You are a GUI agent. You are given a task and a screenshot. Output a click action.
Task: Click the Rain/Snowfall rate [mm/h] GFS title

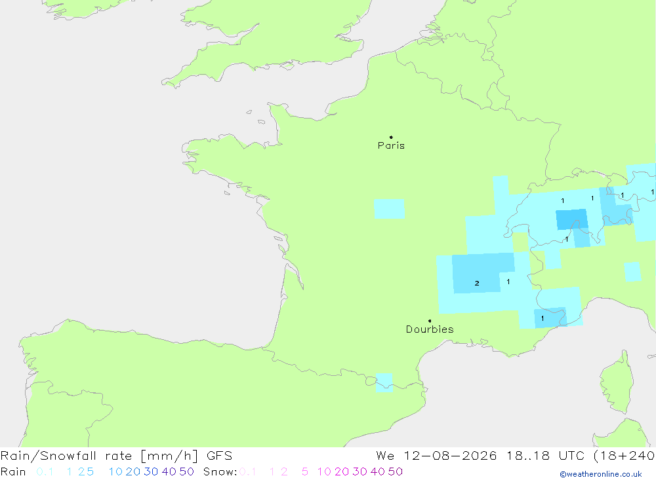[116, 456]
